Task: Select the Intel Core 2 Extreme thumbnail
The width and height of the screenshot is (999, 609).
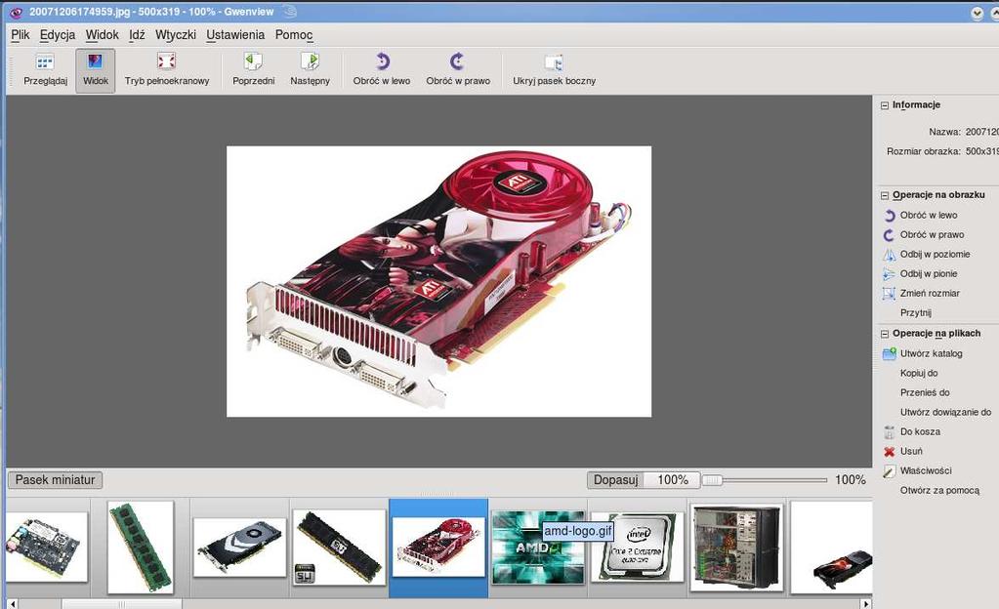Action: click(x=637, y=548)
